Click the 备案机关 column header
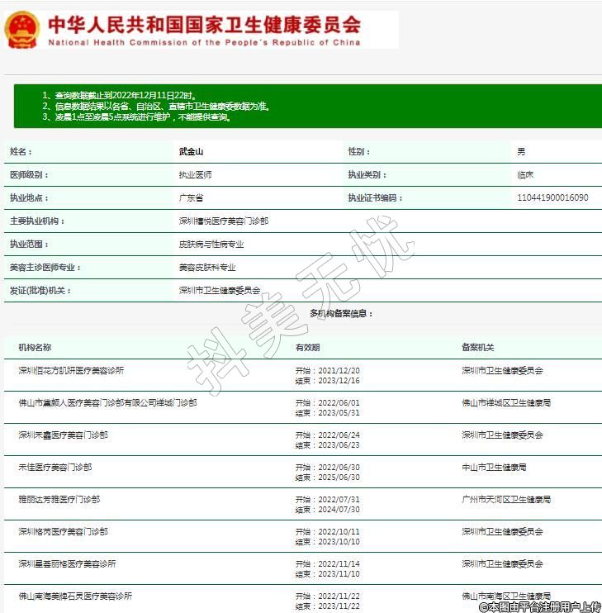Screen dimensions: 602x613 [477, 348]
